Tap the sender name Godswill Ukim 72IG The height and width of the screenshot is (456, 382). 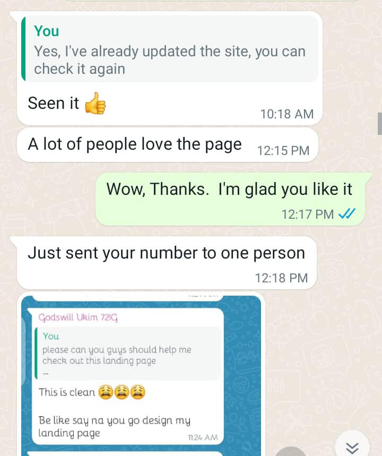pyautogui.click(x=78, y=317)
